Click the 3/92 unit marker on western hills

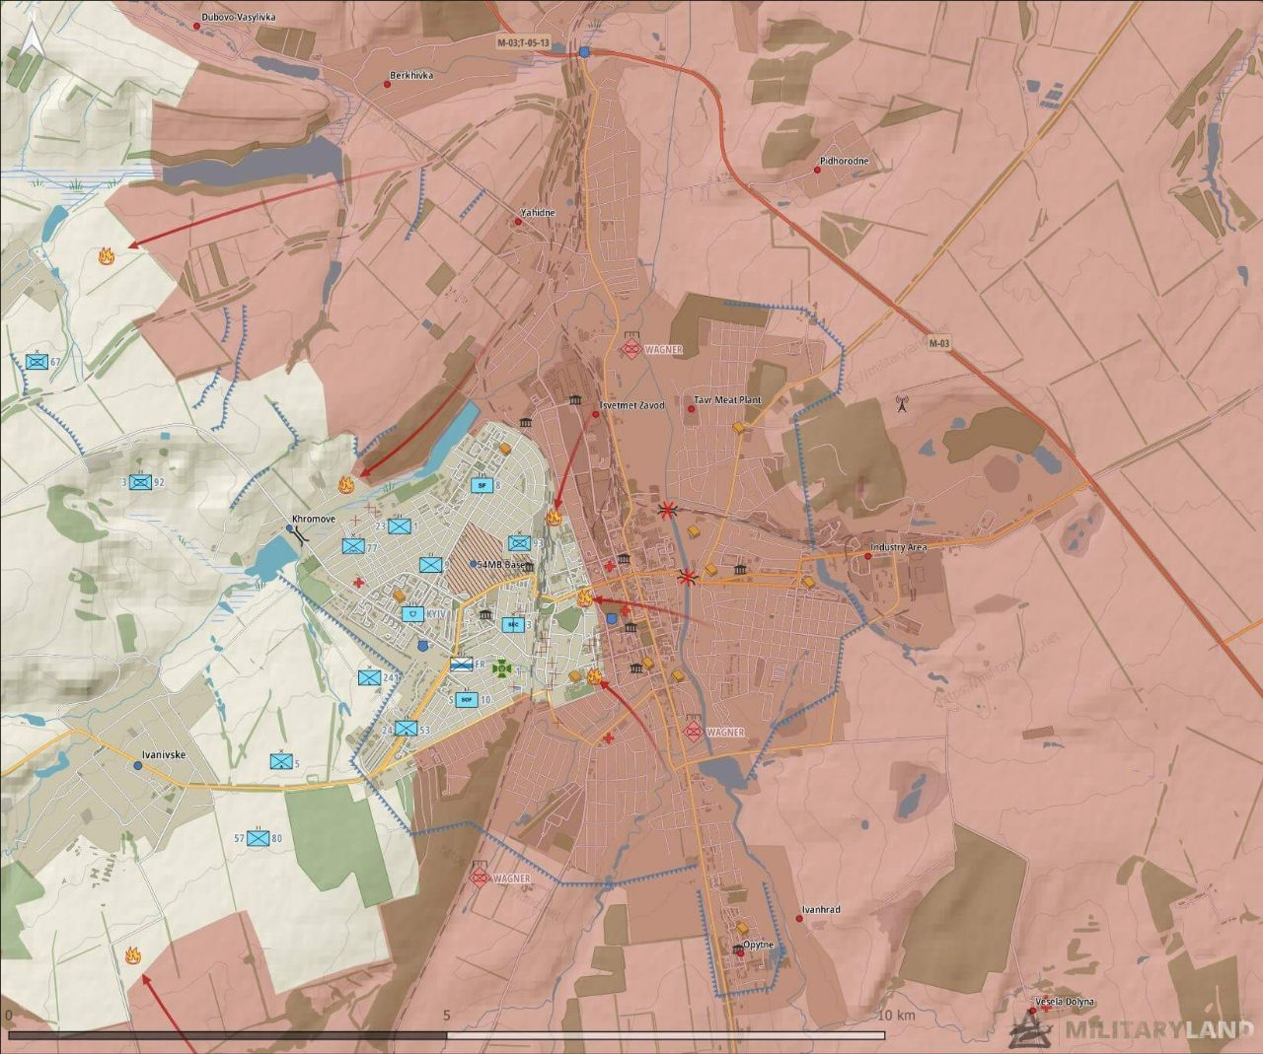point(141,482)
